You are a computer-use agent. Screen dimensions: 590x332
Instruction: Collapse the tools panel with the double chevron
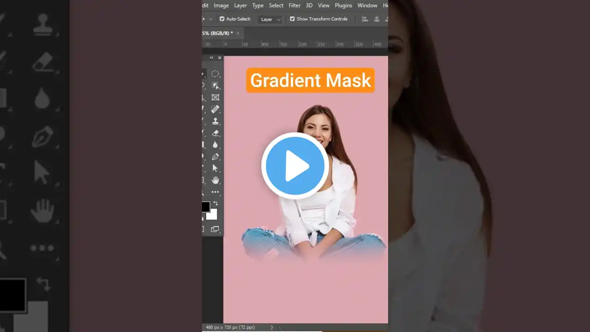211,57
